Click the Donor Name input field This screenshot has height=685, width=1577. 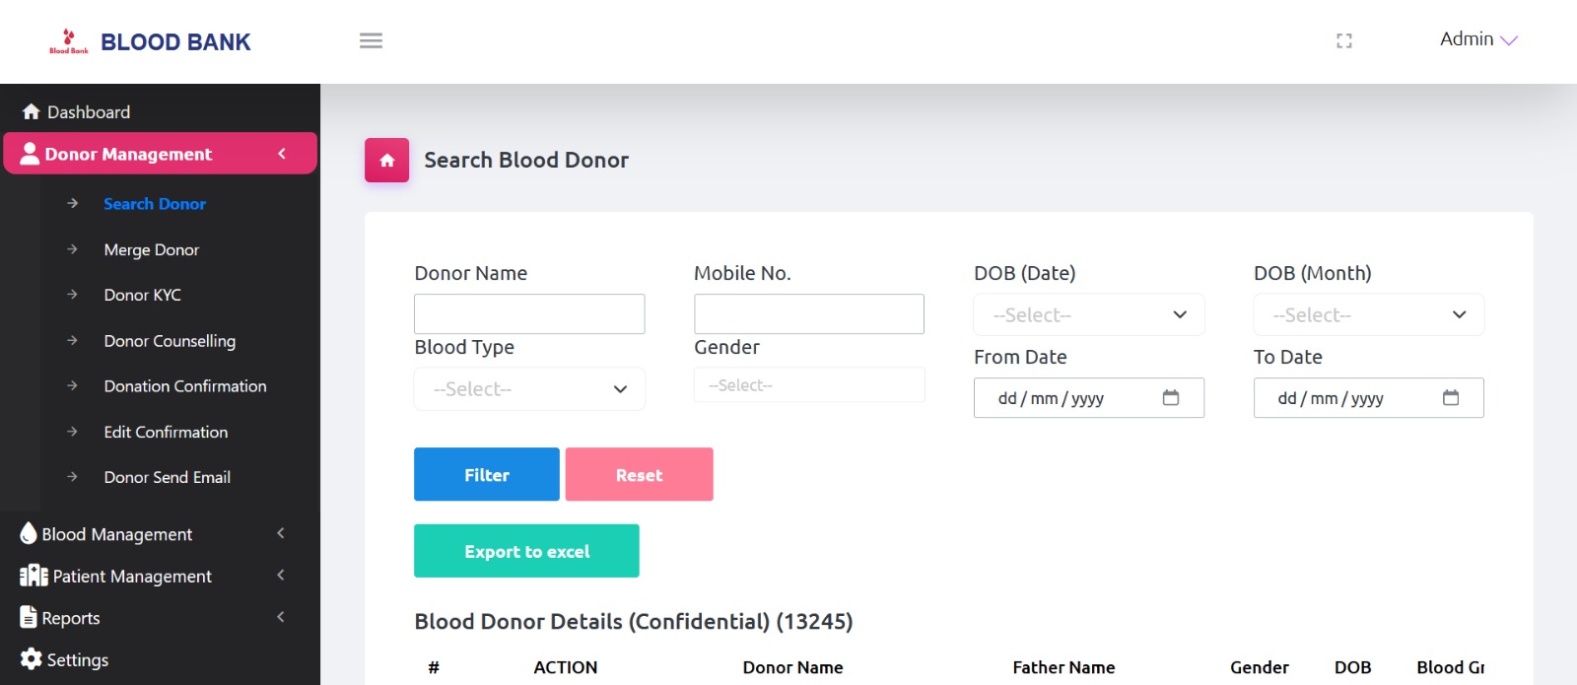click(529, 313)
